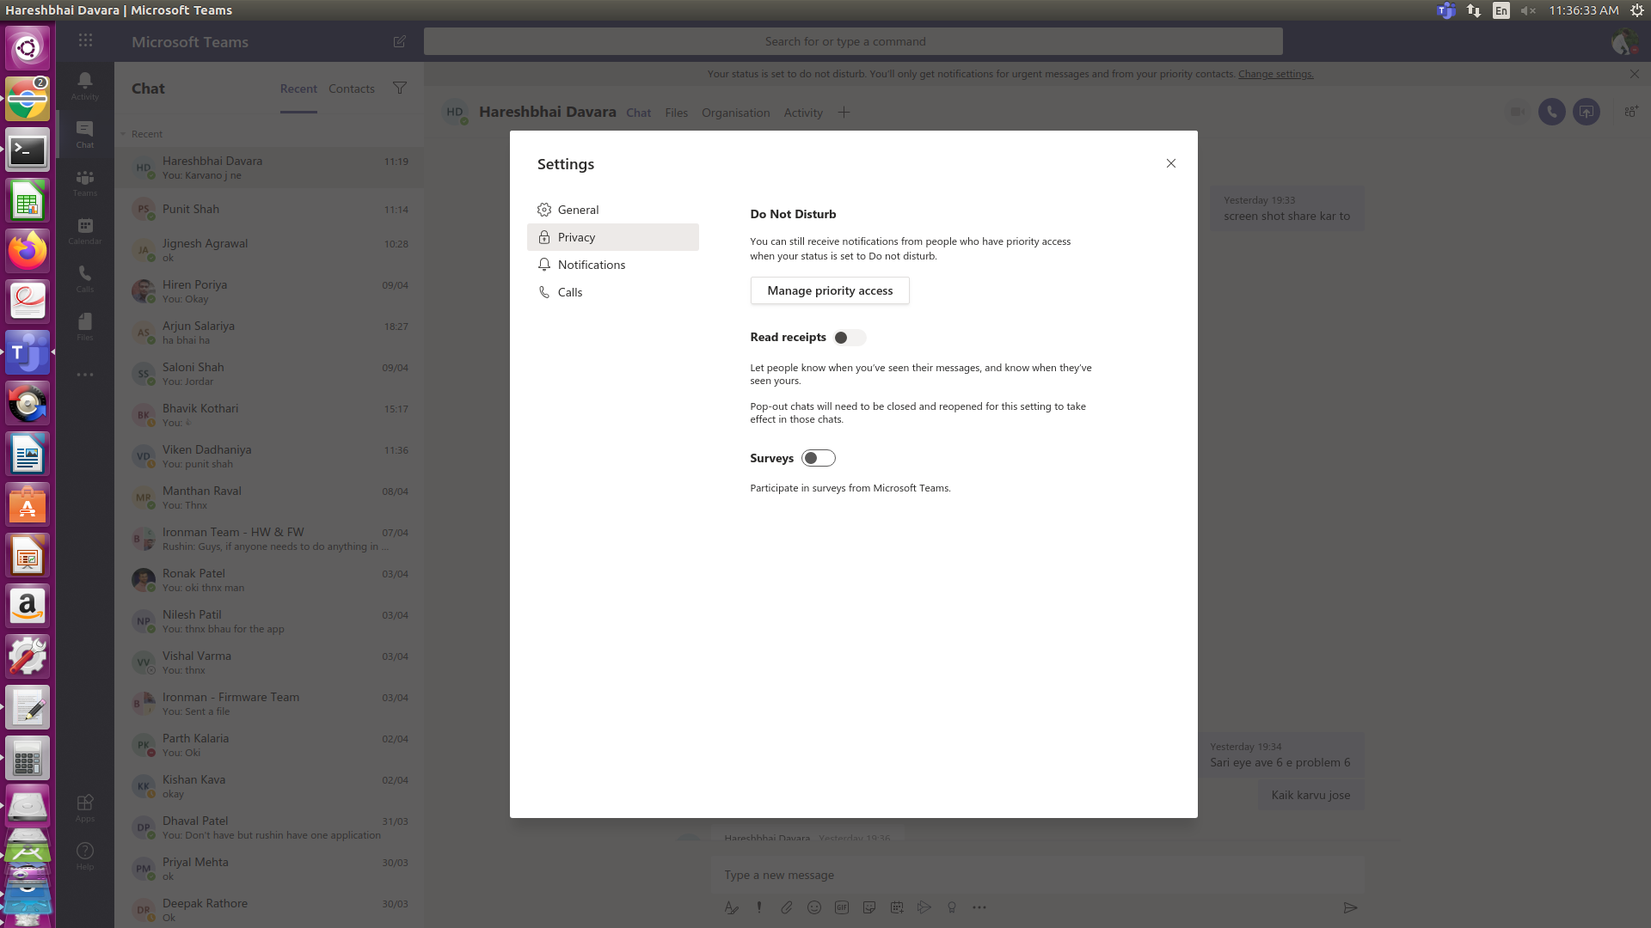This screenshot has width=1651, height=928.
Task: Open Files in the Teams sidebar
Action: click(84, 327)
